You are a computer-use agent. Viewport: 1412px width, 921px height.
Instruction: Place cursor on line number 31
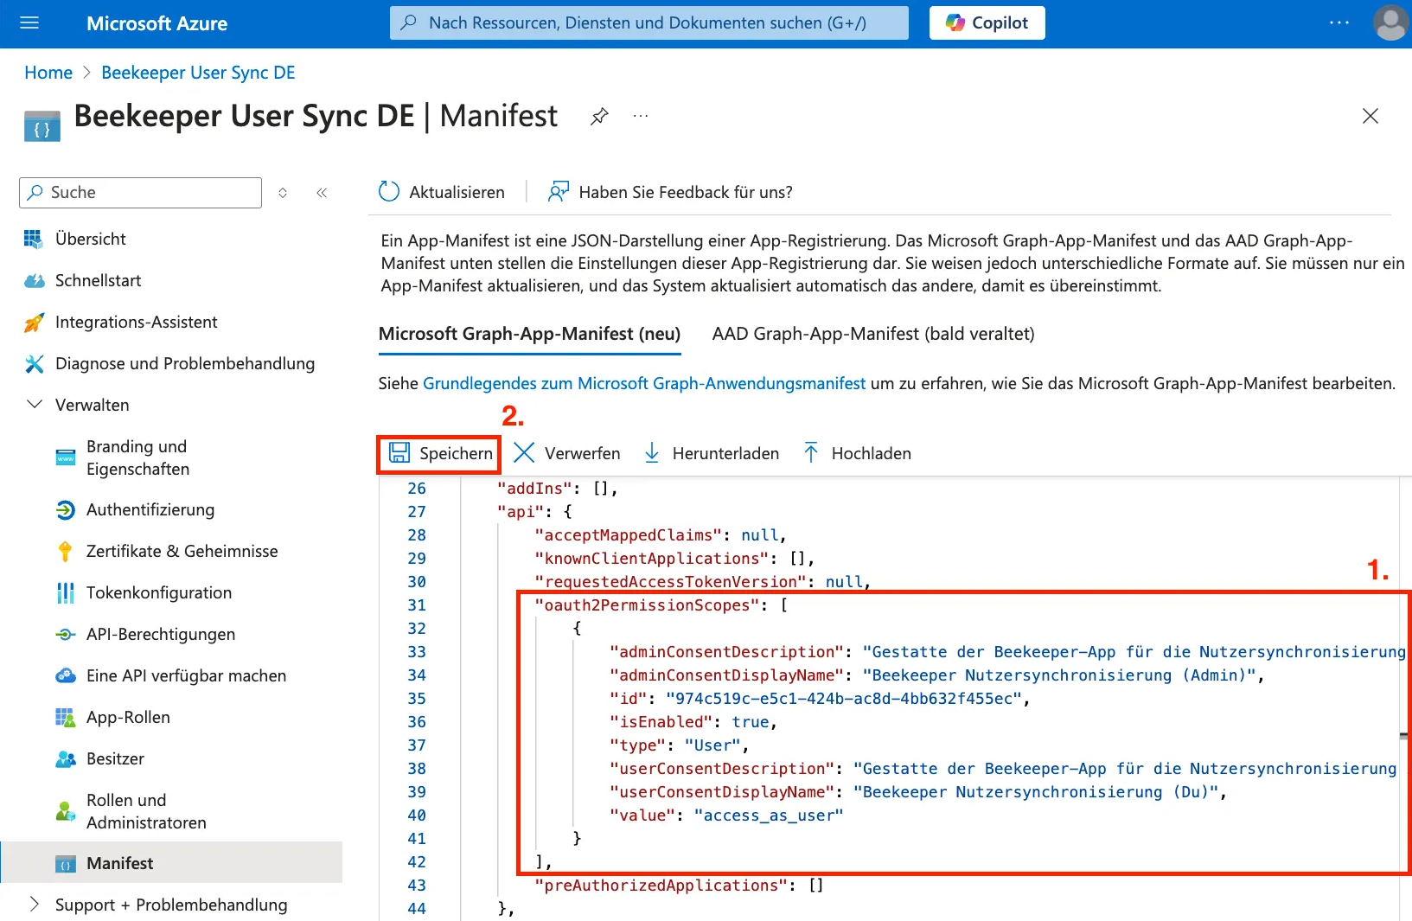click(417, 605)
